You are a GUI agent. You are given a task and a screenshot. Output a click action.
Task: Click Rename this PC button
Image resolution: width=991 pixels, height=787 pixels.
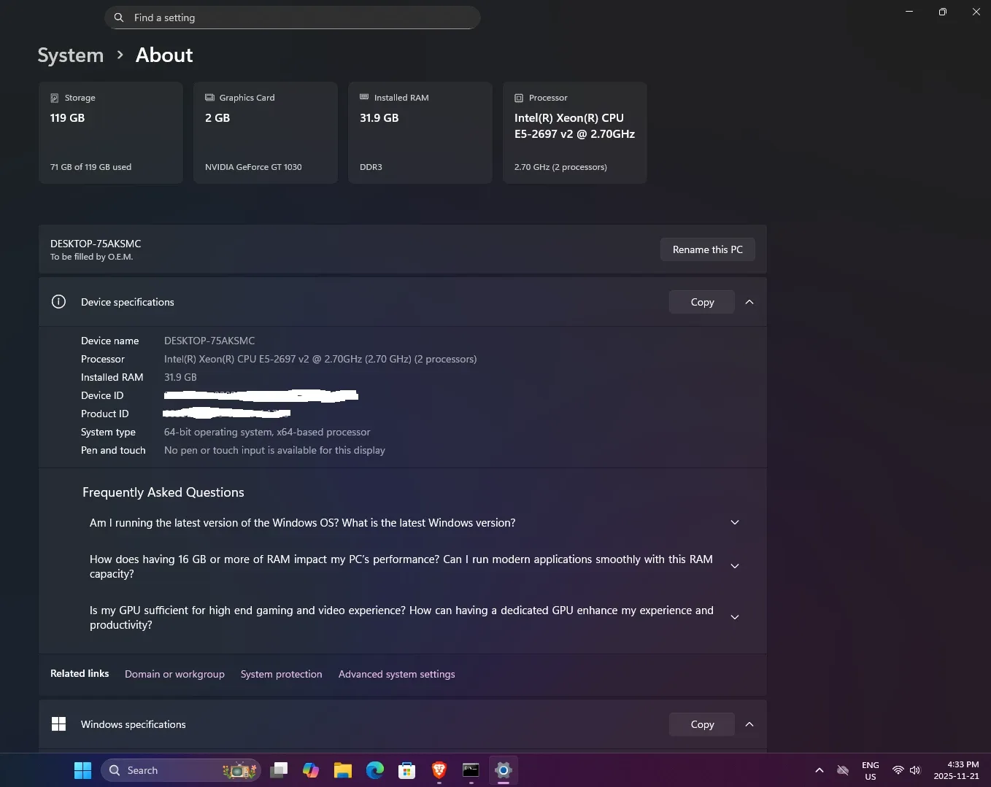(707, 249)
